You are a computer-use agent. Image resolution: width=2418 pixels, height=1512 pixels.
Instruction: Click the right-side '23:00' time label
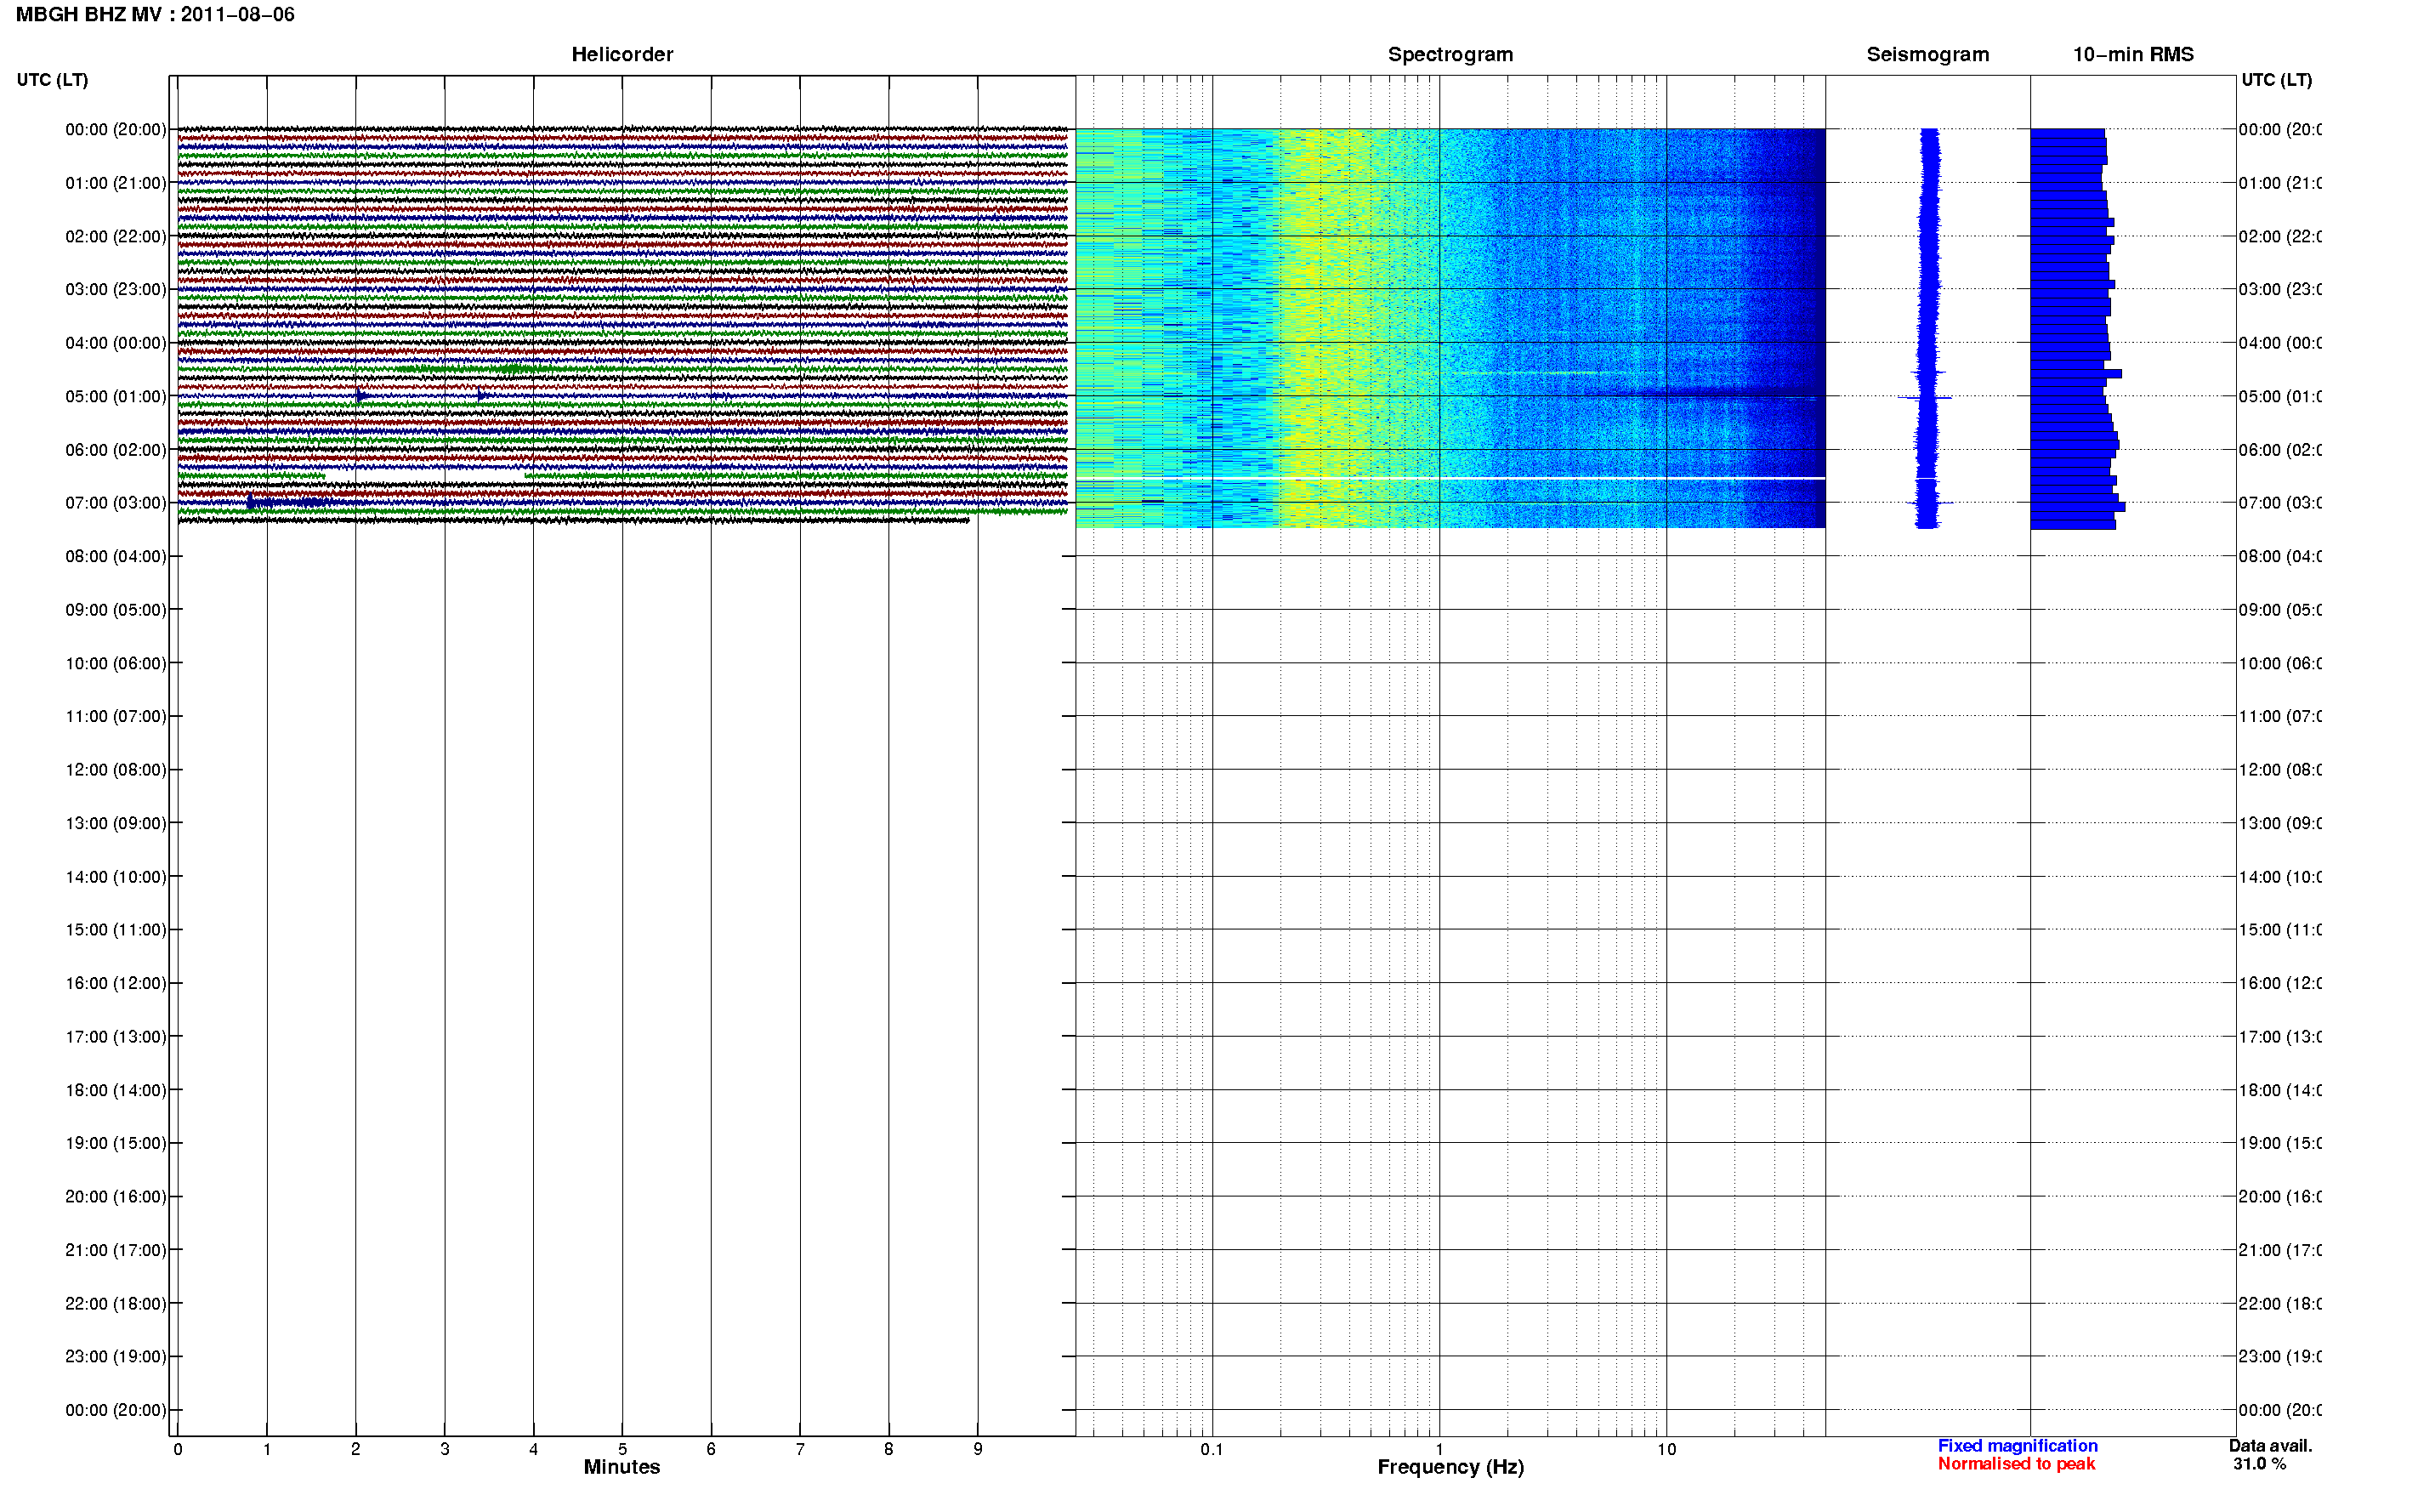tap(2279, 1357)
